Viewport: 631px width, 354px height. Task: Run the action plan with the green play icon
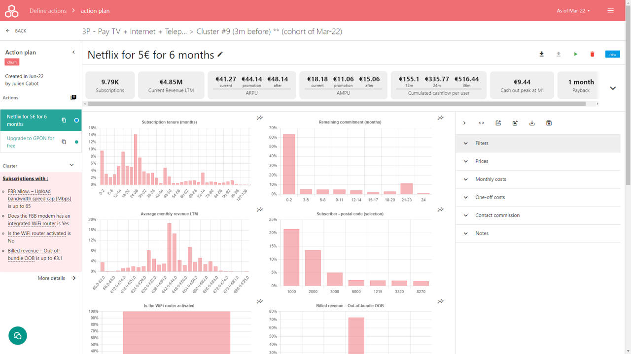[x=575, y=55]
